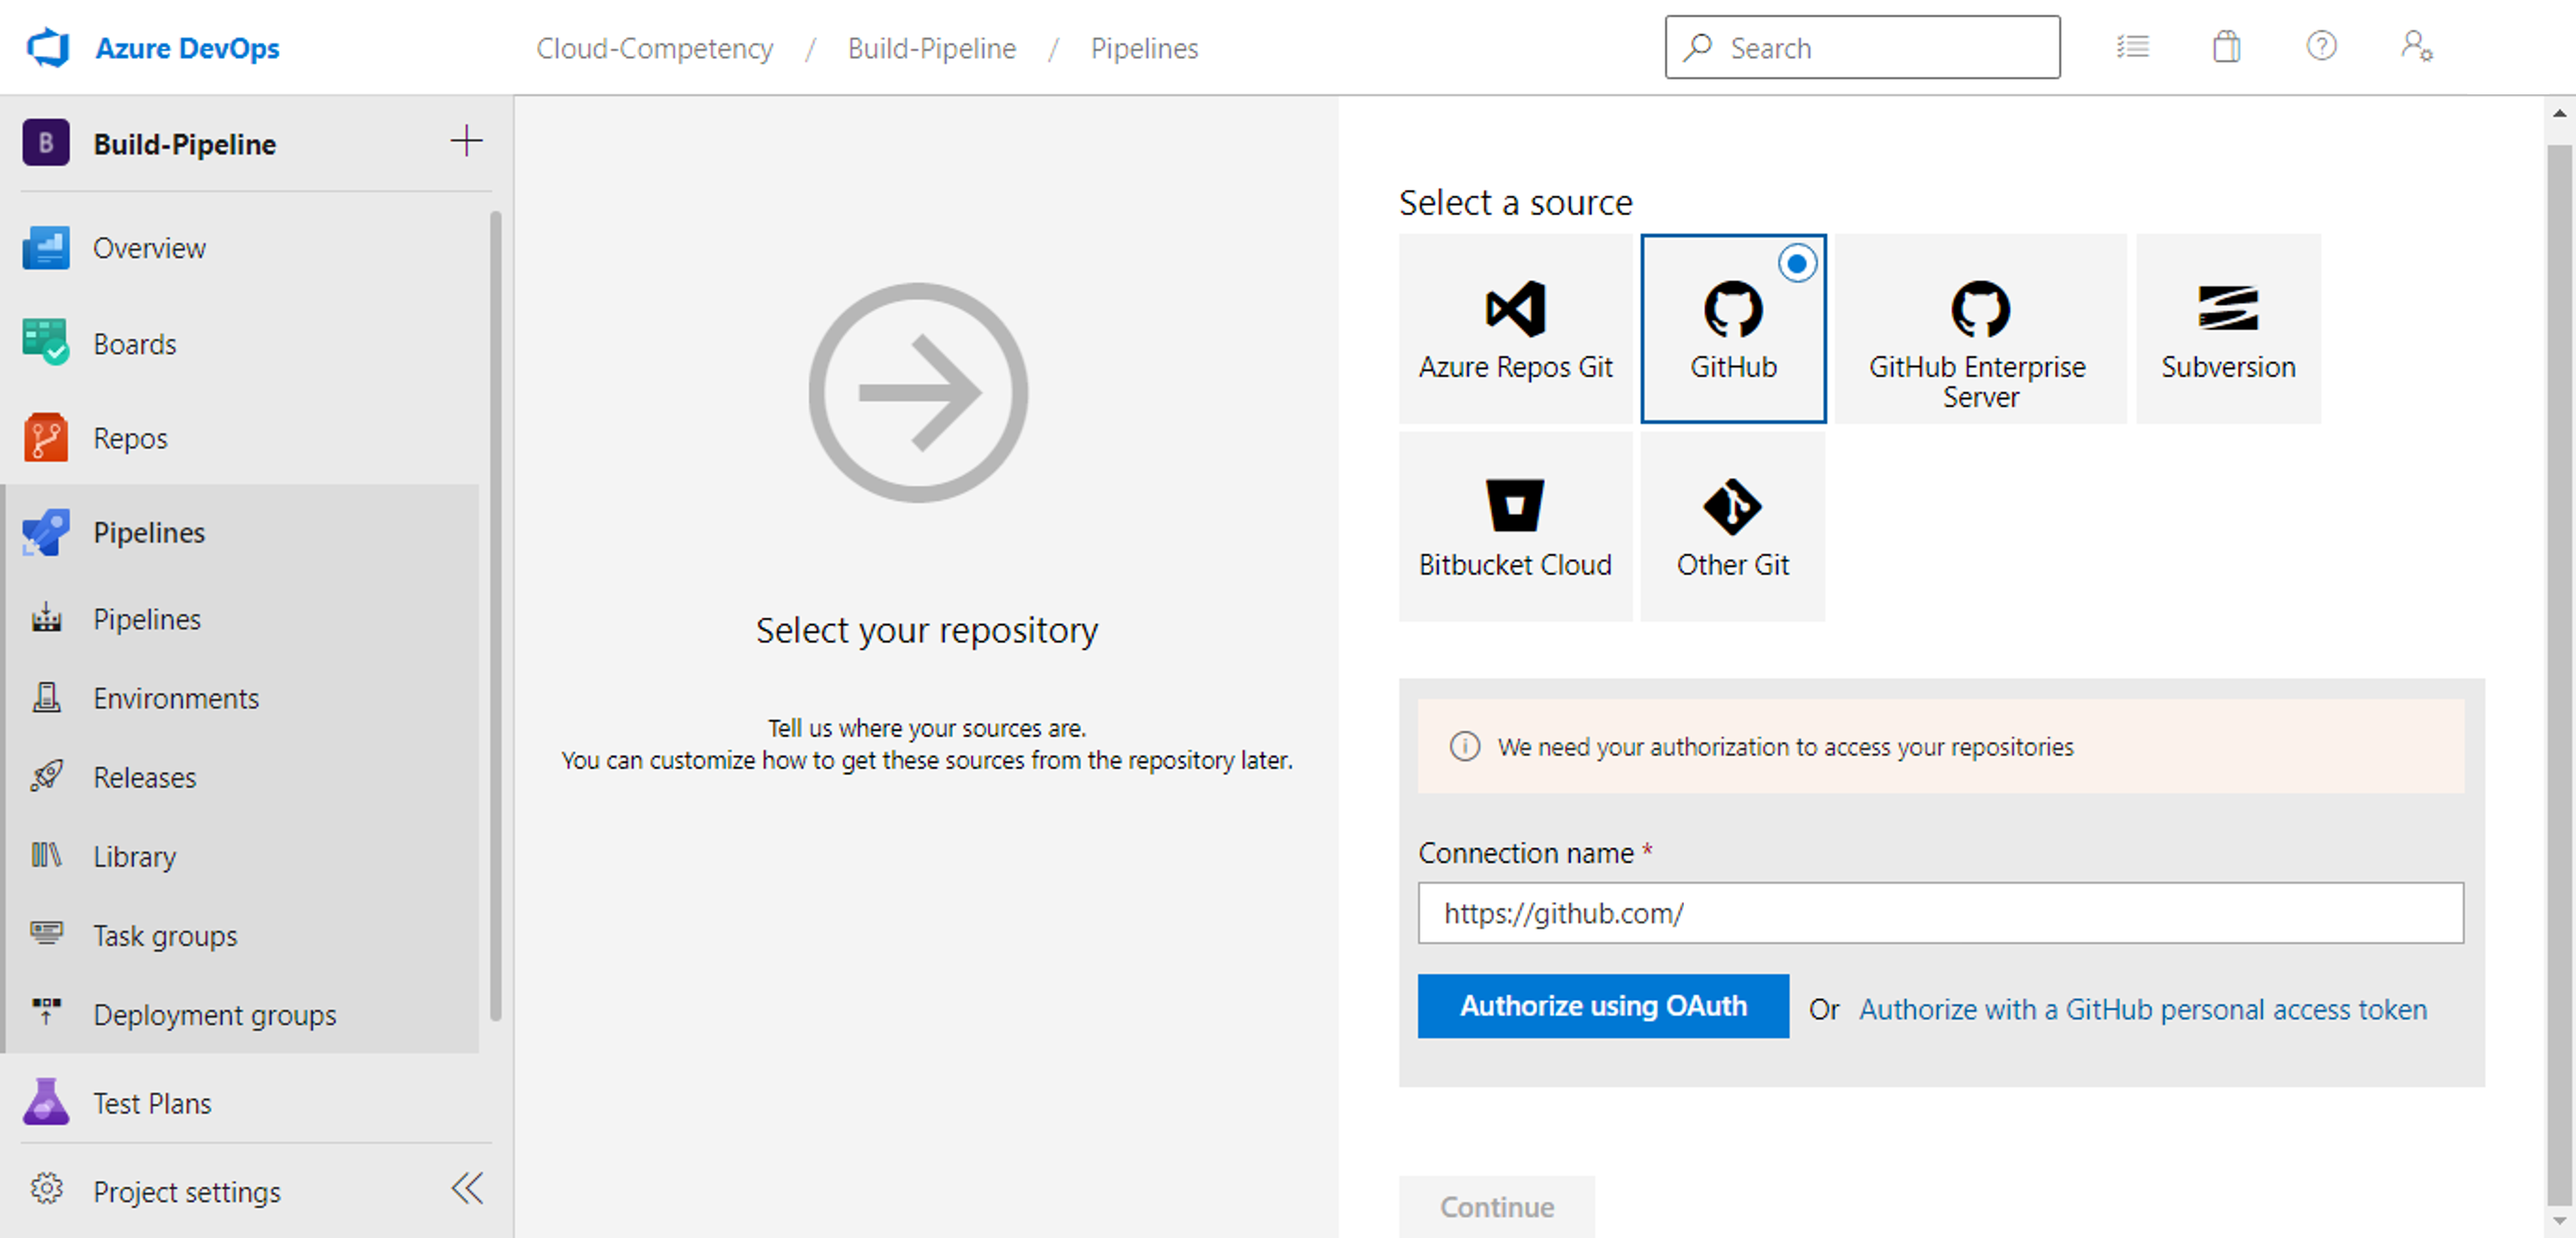This screenshot has width=2576, height=1238.
Task: Click the scrollbar up arrow
Action: 2559,114
